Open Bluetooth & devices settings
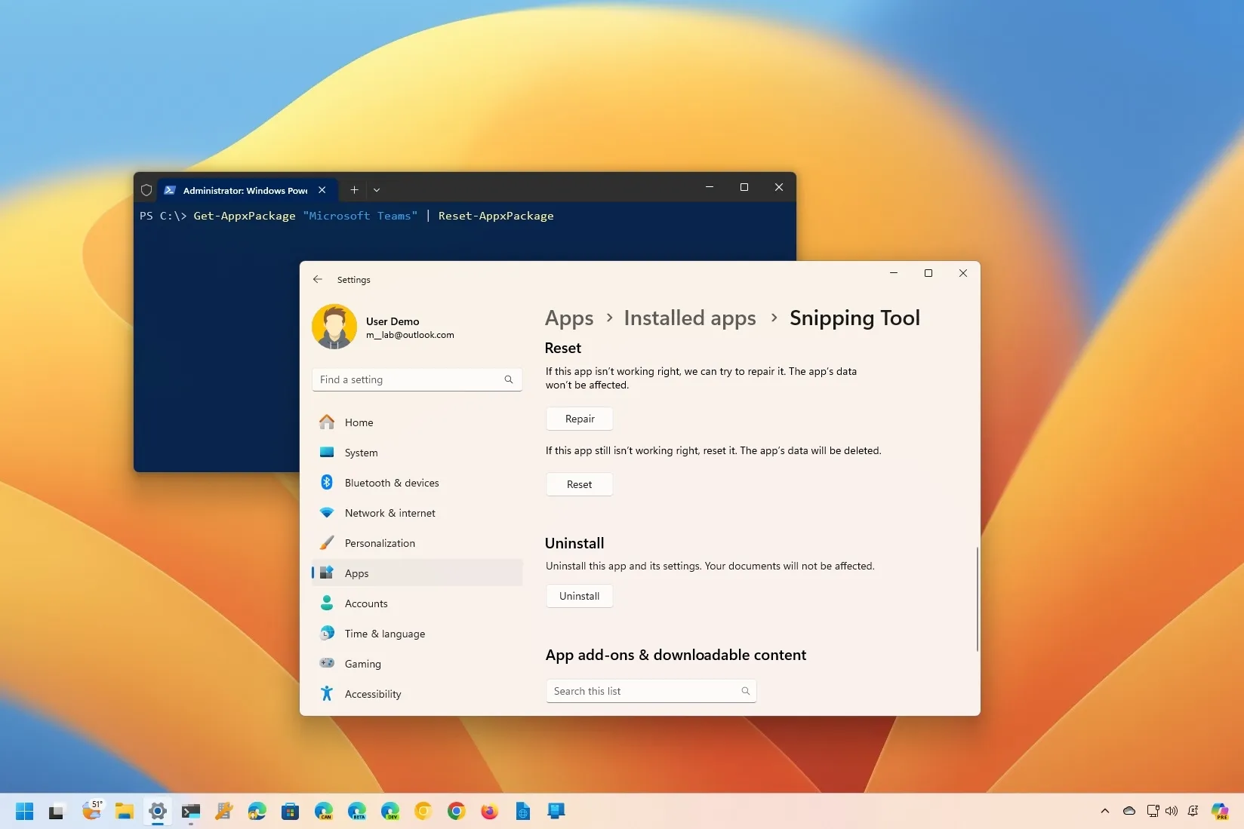Viewport: 1244px width, 829px height. [x=391, y=483]
